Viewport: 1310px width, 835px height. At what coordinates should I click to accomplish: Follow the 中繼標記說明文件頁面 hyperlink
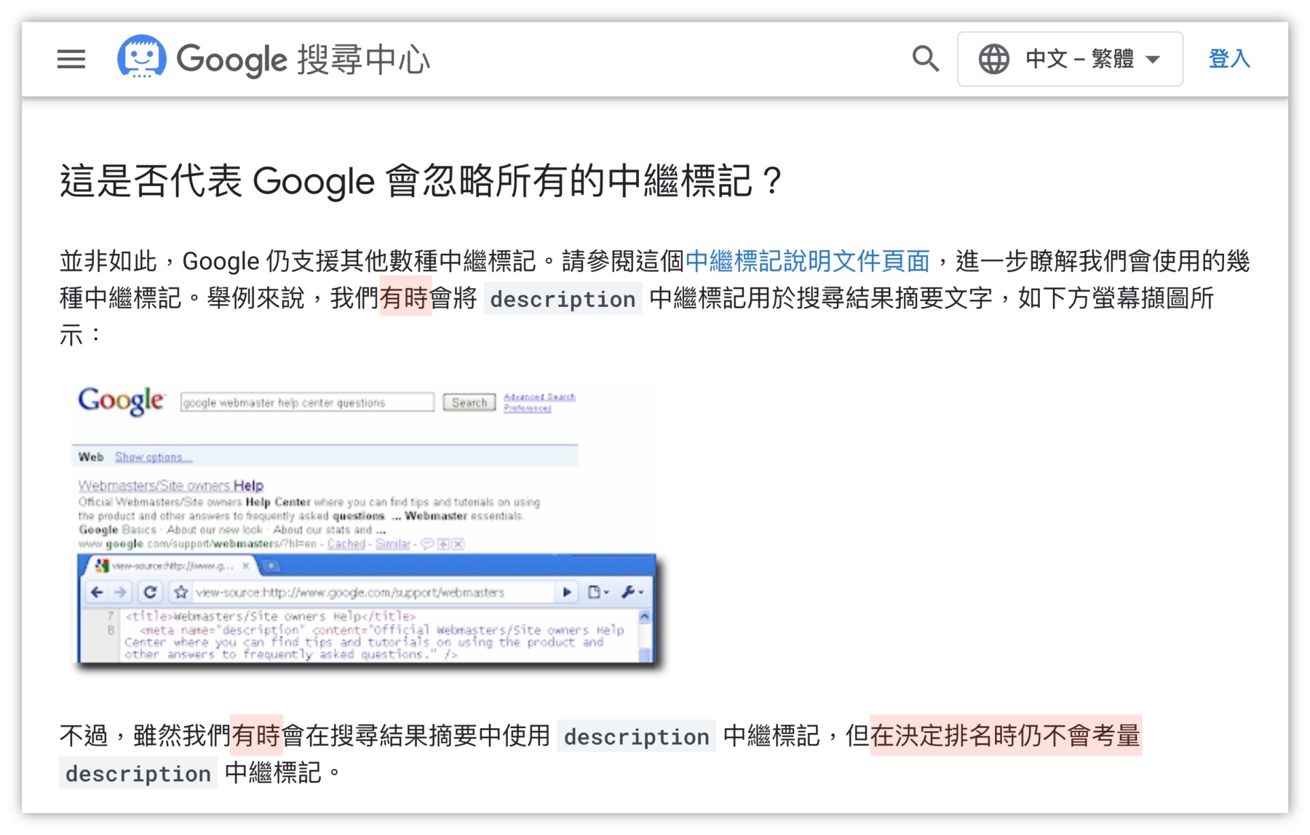pyautogui.click(x=806, y=261)
